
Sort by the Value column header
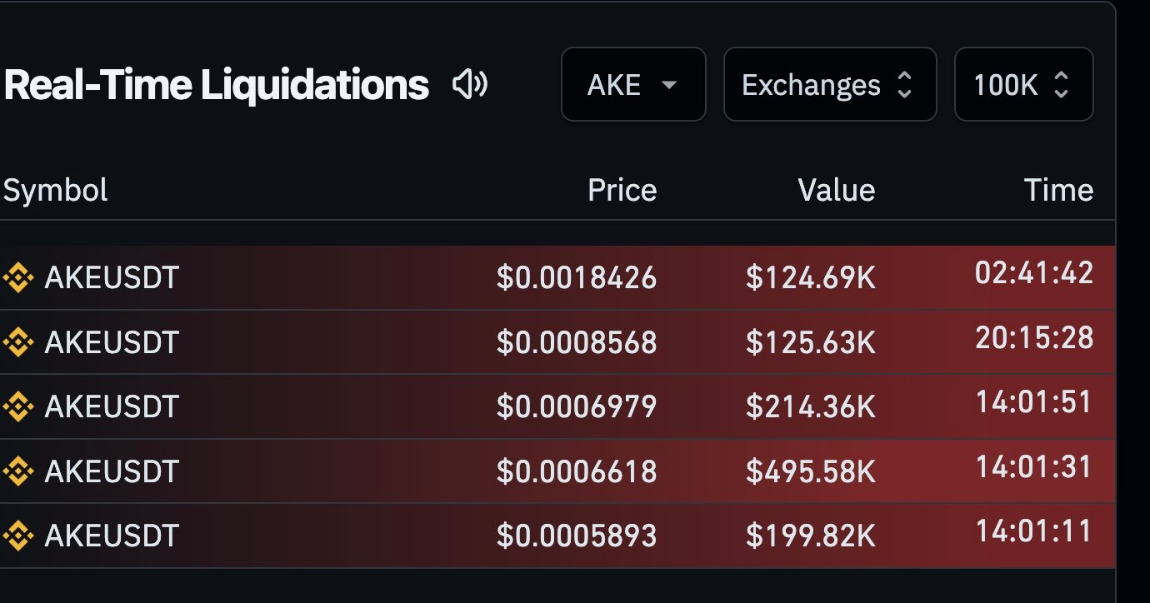[837, 191]
